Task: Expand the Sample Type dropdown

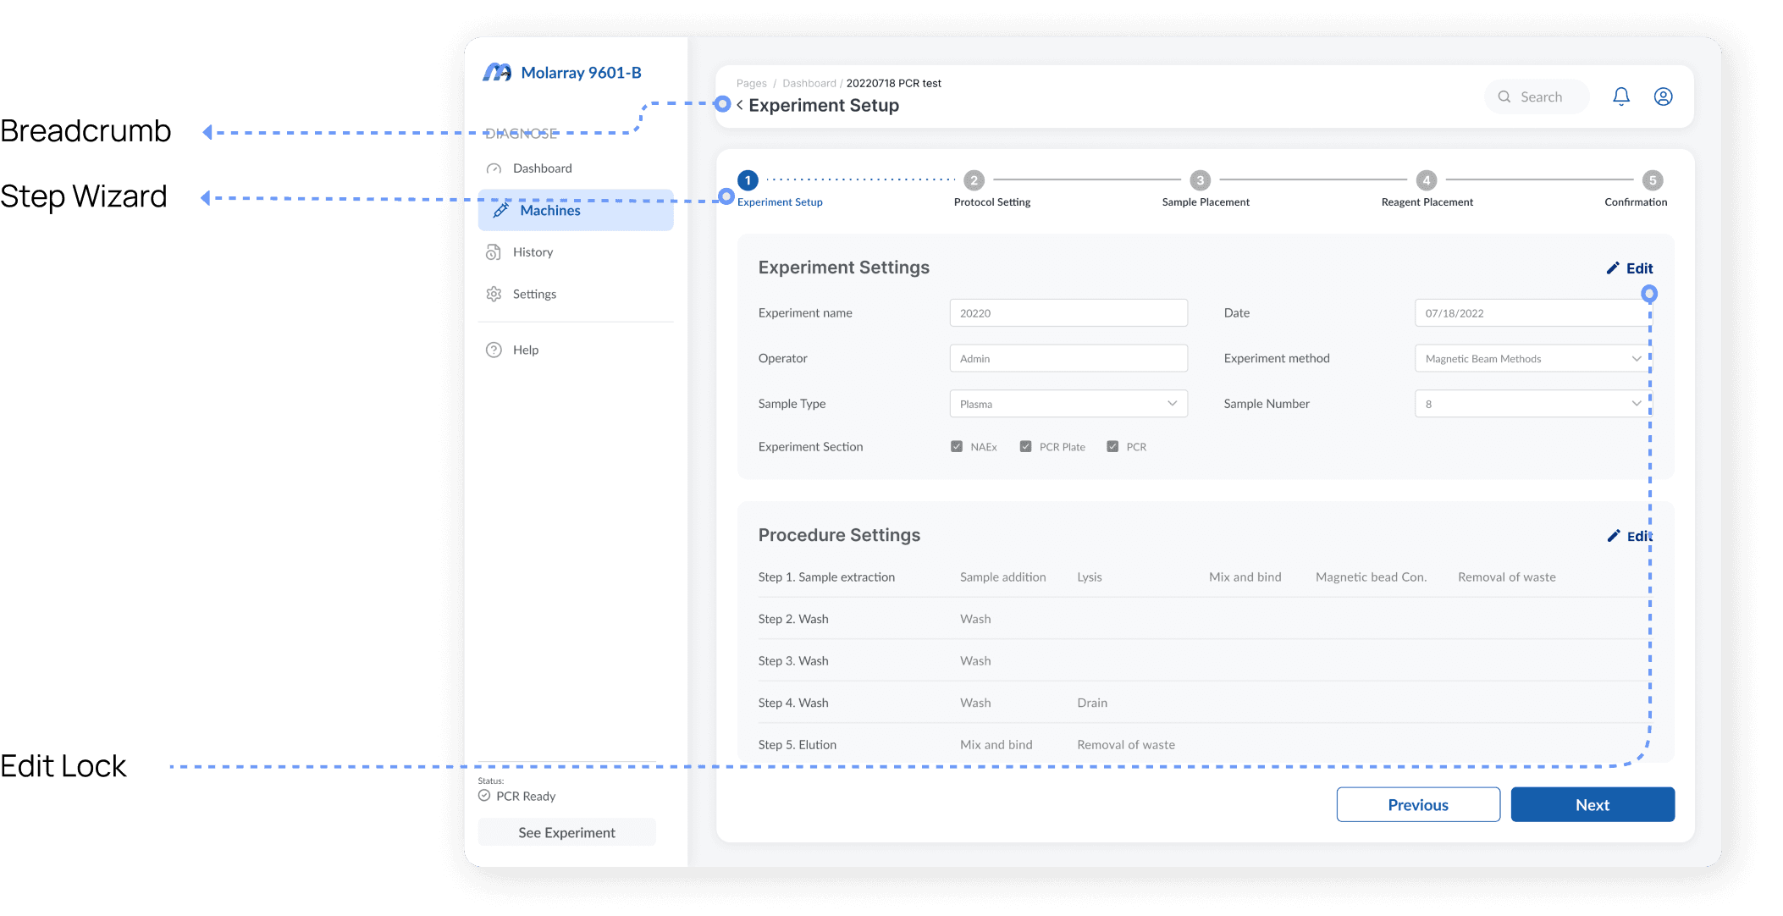Action: click(x=1172, y=404)
